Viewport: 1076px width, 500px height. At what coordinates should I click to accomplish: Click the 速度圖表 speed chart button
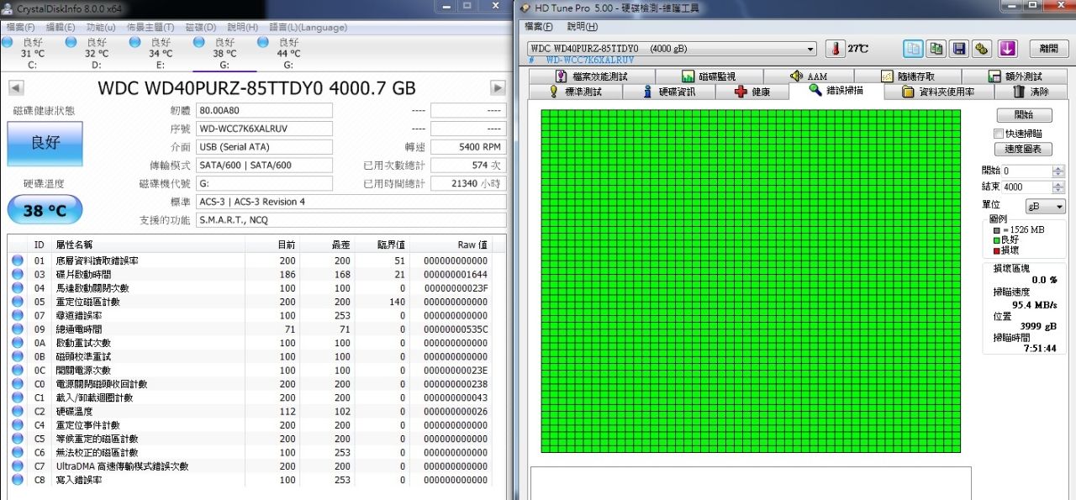point(1023,149)
